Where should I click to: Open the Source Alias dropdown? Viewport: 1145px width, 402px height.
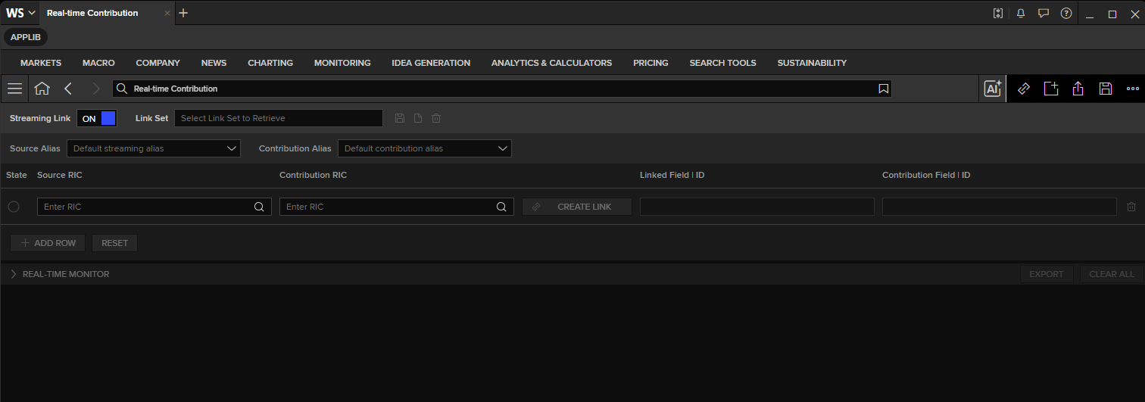point(154,148)
